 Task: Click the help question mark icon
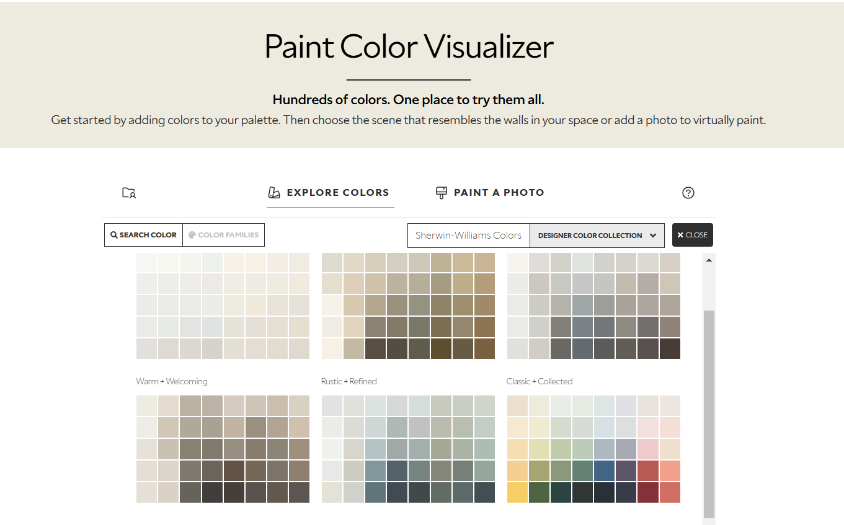pos(688,193)
